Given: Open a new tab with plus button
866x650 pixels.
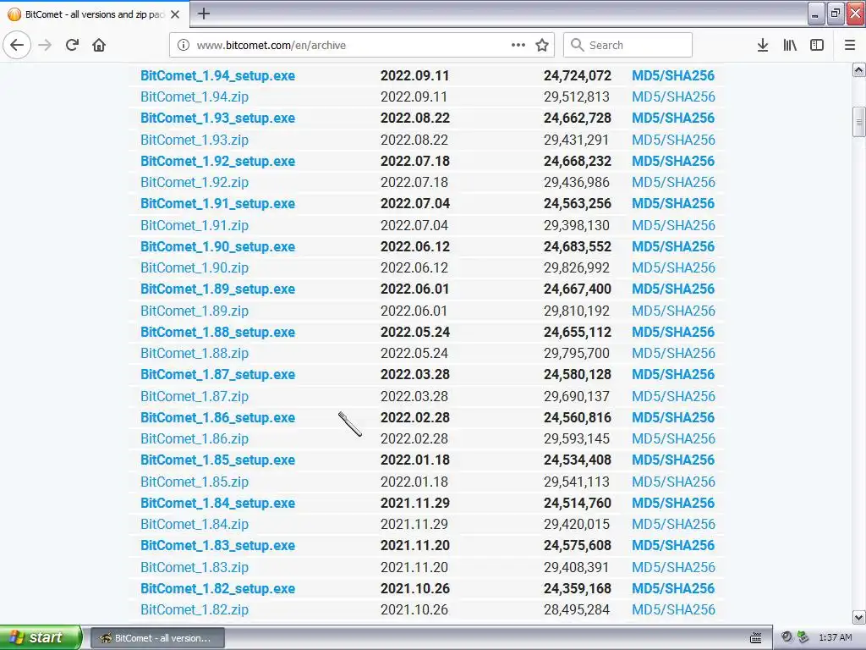Looking at the screenshot, I should (203, 14).
